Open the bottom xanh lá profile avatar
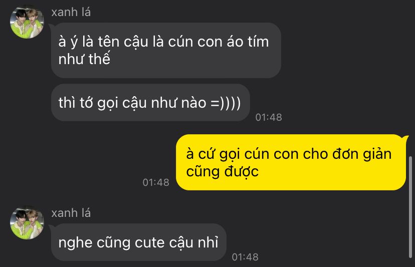The width and height of the screenshot is (415, 267). point(27,223)
